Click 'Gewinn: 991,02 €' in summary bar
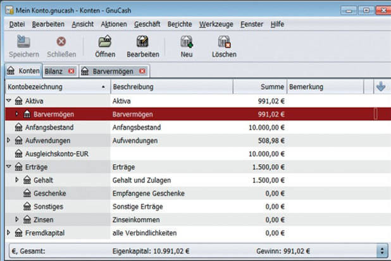391x261 pixels. click(x=283, y=251)
